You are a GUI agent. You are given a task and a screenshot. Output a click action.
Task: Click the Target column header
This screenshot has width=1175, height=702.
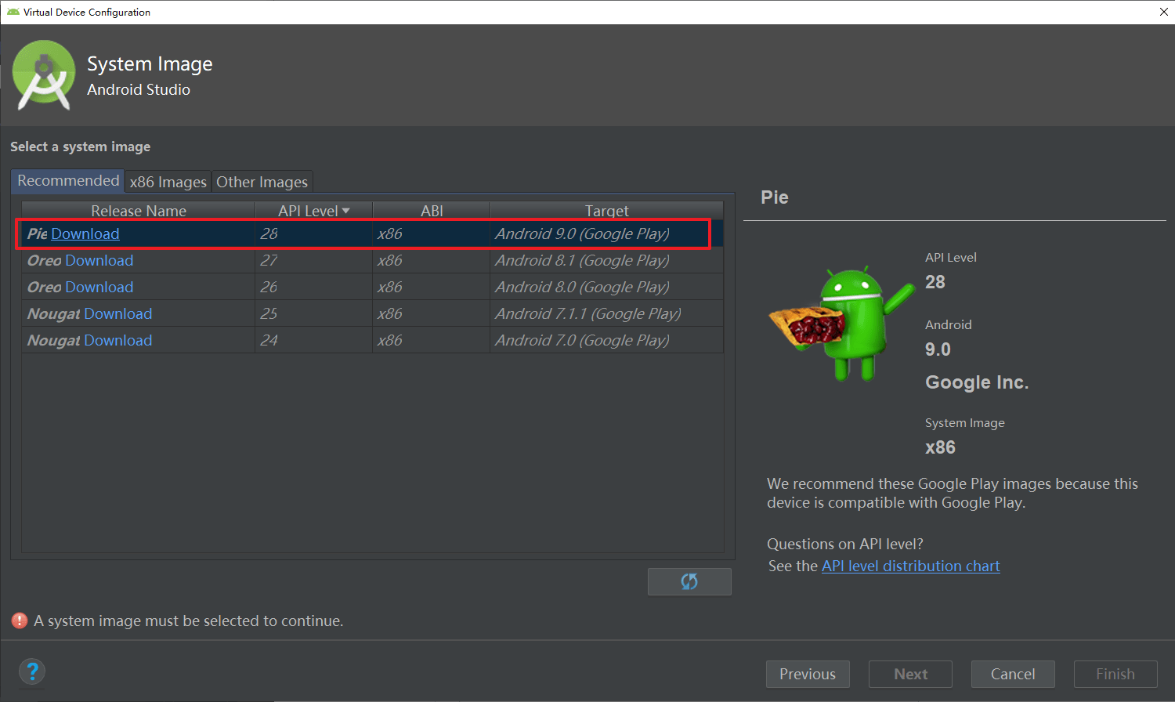tap(607, 211)
